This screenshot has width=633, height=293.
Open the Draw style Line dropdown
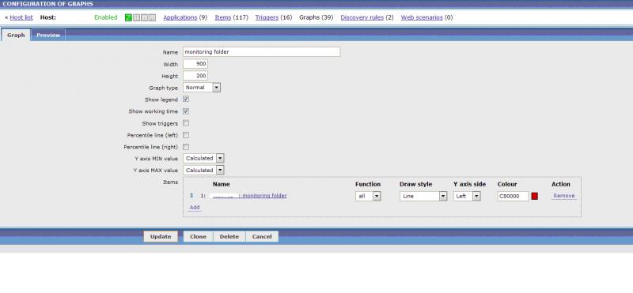[x=423, y=197]
